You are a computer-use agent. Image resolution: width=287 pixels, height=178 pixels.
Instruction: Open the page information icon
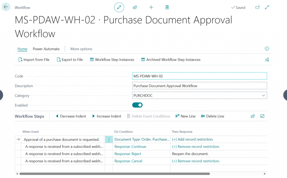(267, 49)
